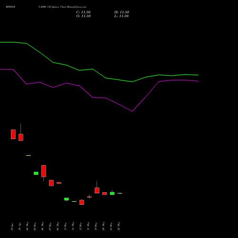
Task: Select the green candle above 05 May
Action: point(36,173)
